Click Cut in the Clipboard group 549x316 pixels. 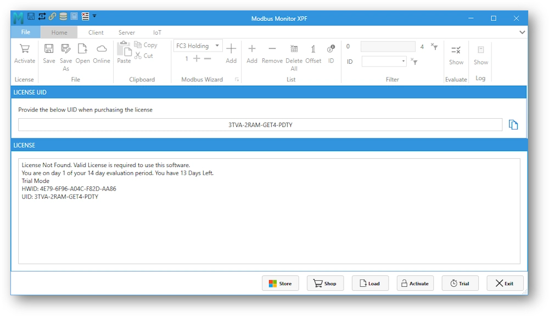click(144, 56)
